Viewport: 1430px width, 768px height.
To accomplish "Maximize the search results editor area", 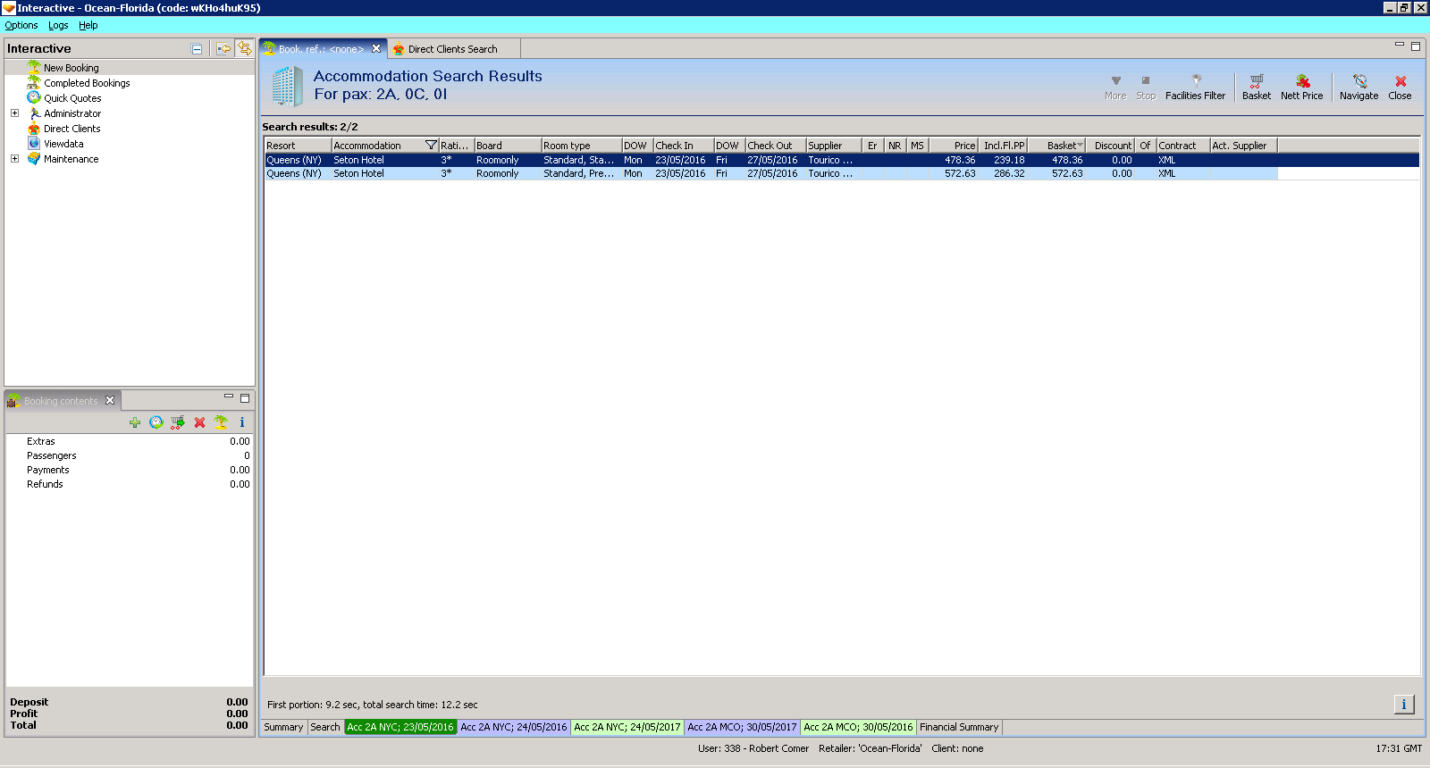I will pyautogui.click(x=1416, y=46).
